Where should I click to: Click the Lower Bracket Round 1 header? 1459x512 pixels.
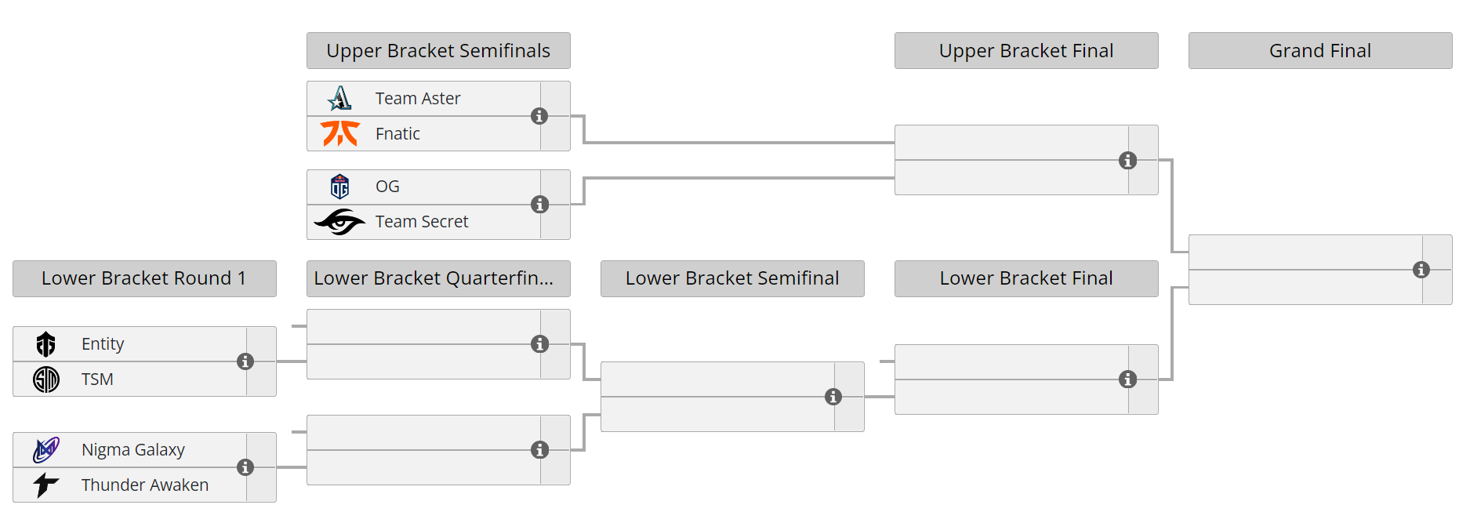point(144,278)
